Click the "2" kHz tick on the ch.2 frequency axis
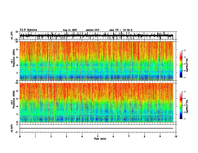Image resolution: width=198 pixels, height=153 pixels. tap(17, 114)
